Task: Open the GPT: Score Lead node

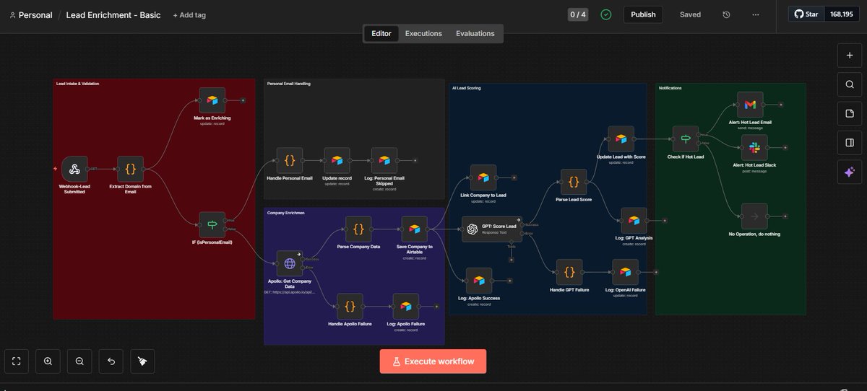Action: 491,229
